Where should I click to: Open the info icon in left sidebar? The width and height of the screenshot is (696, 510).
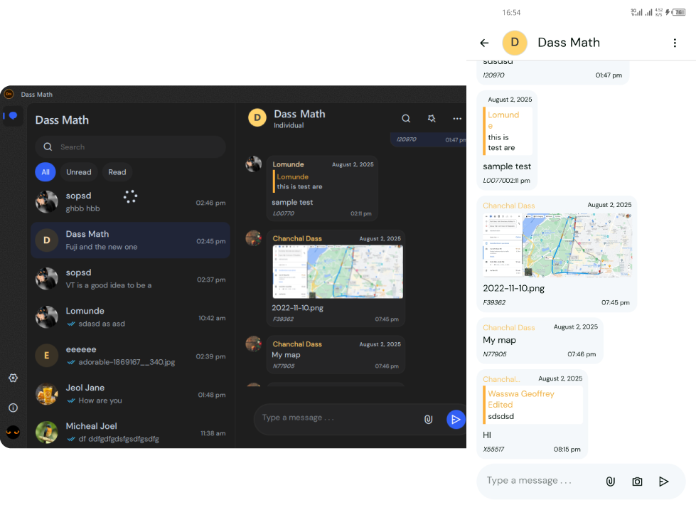[13, 408]
